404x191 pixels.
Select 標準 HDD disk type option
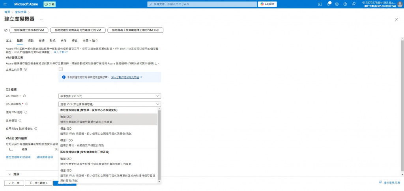tap(108, 143)
